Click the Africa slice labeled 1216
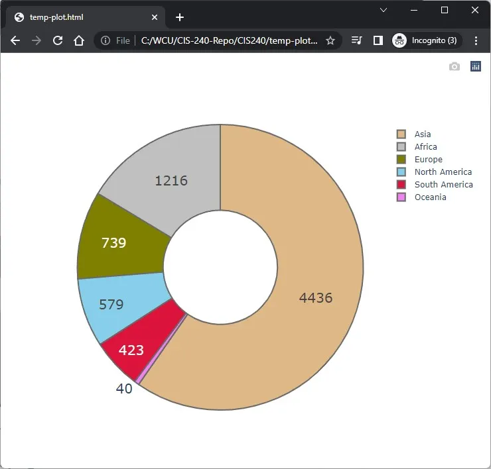 point(171,181)
